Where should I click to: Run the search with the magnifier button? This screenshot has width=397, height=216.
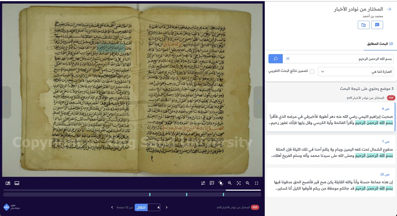coord(276,59)
